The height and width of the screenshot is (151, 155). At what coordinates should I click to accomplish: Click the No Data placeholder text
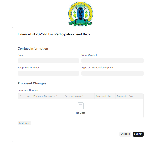[80, 113]
